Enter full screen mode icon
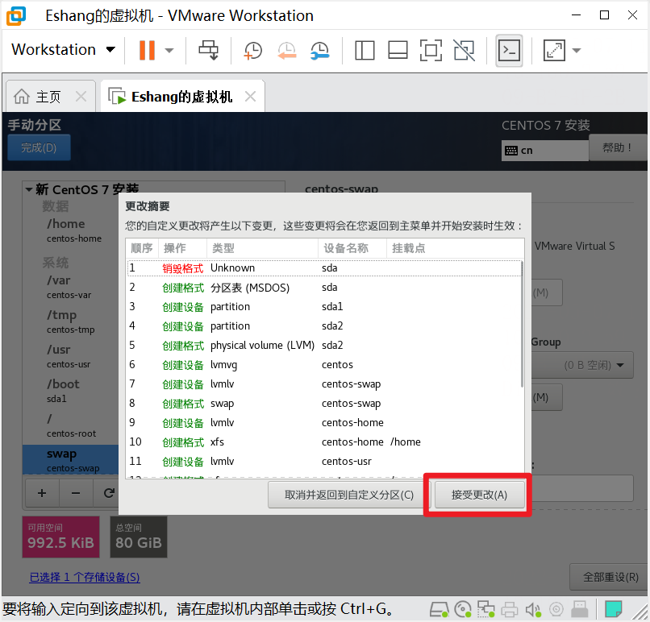650x622 pixels. 431,51
